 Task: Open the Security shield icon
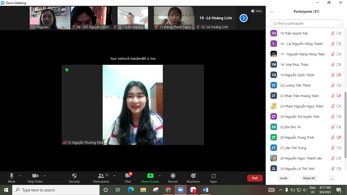(x=74, y=176)
